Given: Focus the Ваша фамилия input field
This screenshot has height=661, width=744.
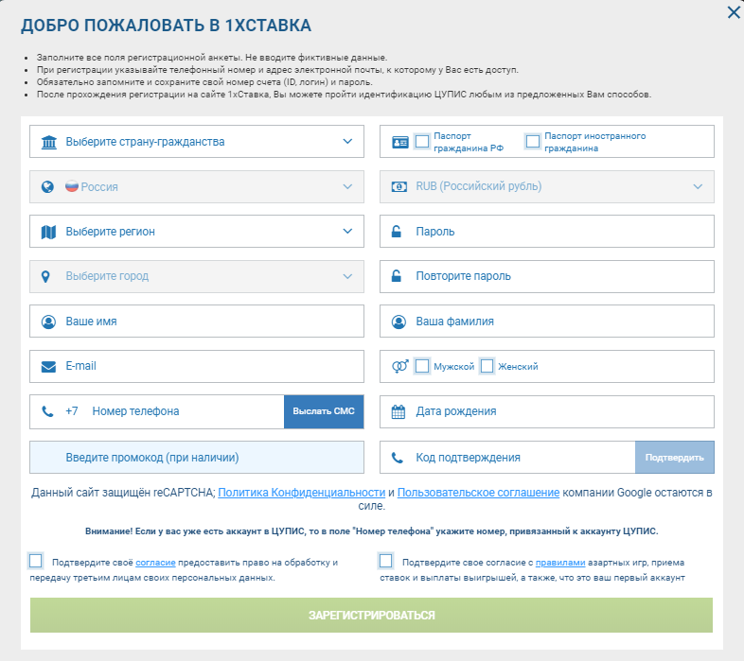Looking at the screenshot, I should click(x=546, y=322).
